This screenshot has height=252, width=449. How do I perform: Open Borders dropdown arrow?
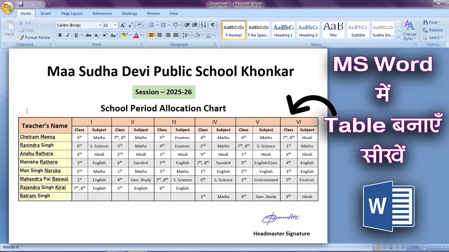pos(214,35)
